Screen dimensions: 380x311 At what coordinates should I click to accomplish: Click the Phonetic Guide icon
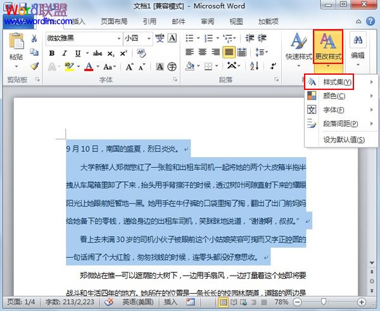160,38
